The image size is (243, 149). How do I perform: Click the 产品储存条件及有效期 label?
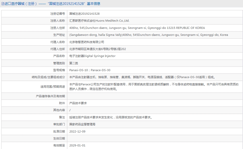[x=50, y=96]
